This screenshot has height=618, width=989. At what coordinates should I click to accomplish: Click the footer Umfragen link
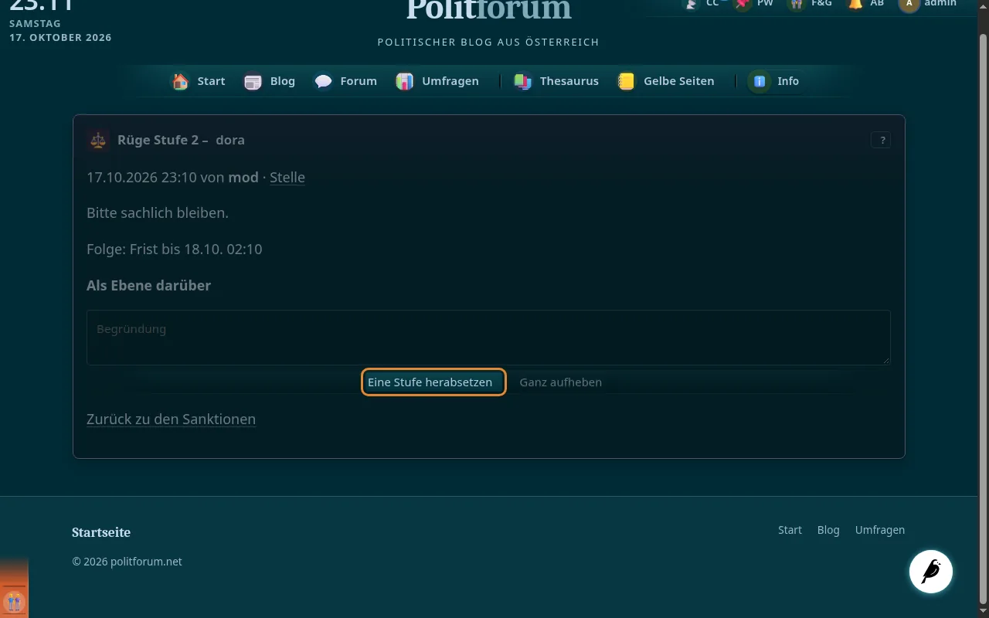coord(880,530)
